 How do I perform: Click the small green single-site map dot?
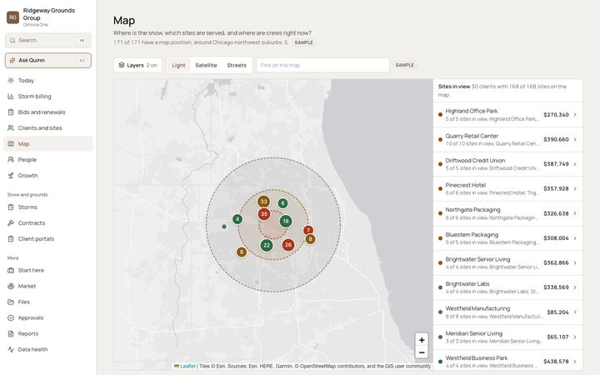pyautogui.click(x=224, y=227)
